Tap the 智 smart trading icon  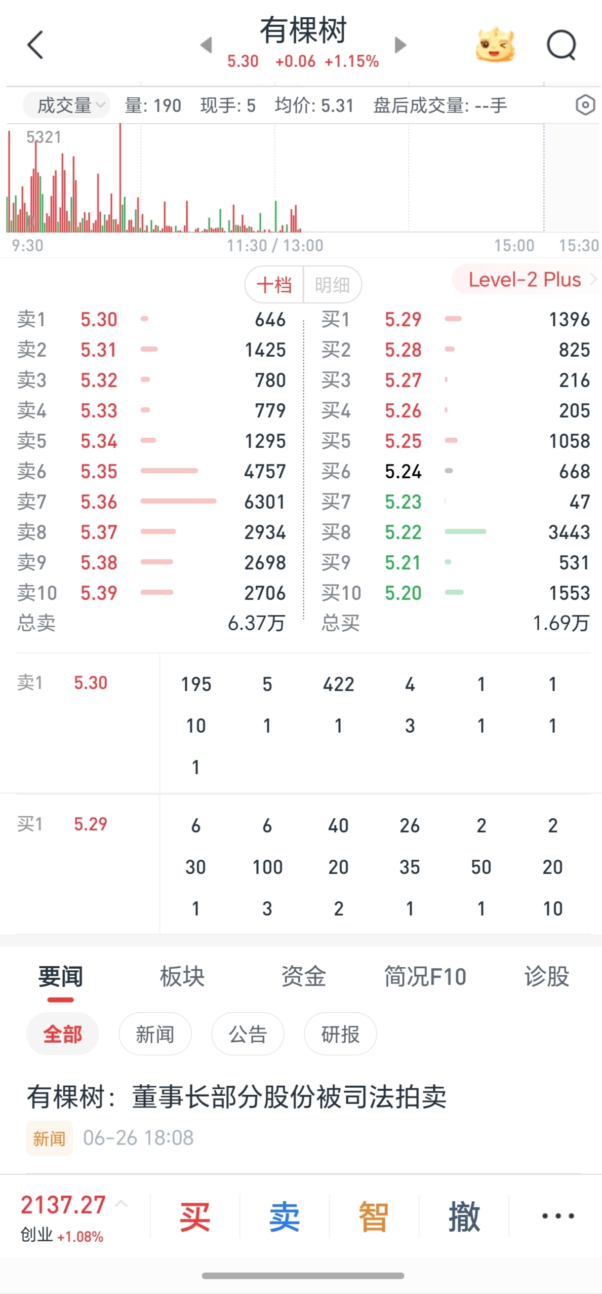[x=374, y=1216]
